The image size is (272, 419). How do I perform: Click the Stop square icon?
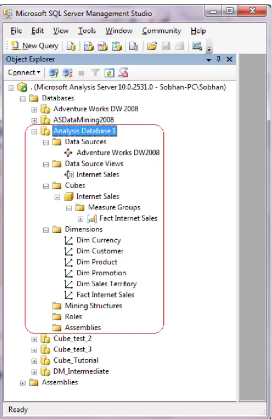tap(82, 73)
